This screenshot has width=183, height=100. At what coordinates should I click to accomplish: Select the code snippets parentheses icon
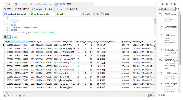point(171,4)
